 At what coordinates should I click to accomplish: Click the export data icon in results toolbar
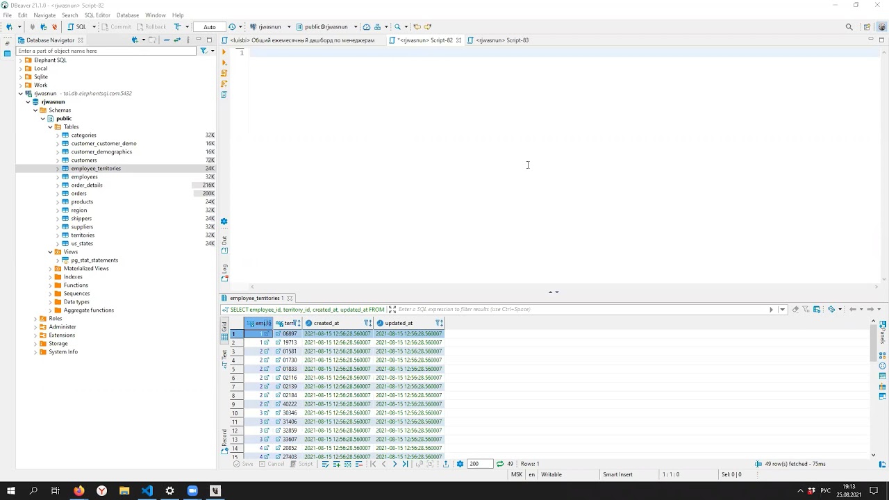click(446, 464)
